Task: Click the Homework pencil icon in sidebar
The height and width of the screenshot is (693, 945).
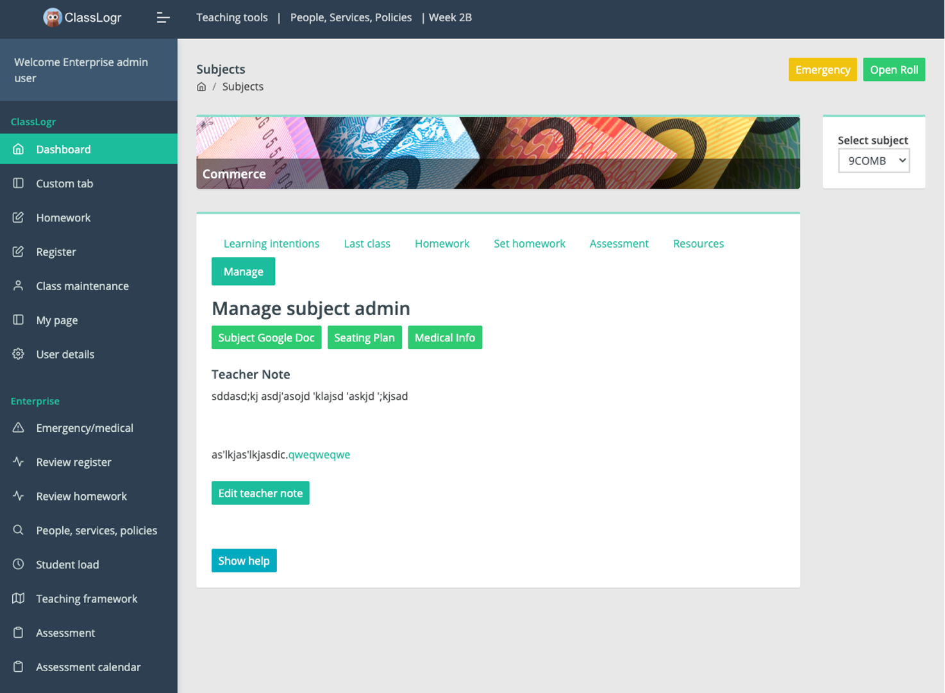Action: click(19, 218)
